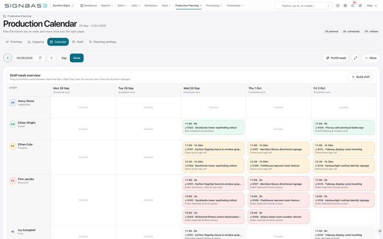Expand the Sales menu
The image size is (383, 239).
point(122,6)
